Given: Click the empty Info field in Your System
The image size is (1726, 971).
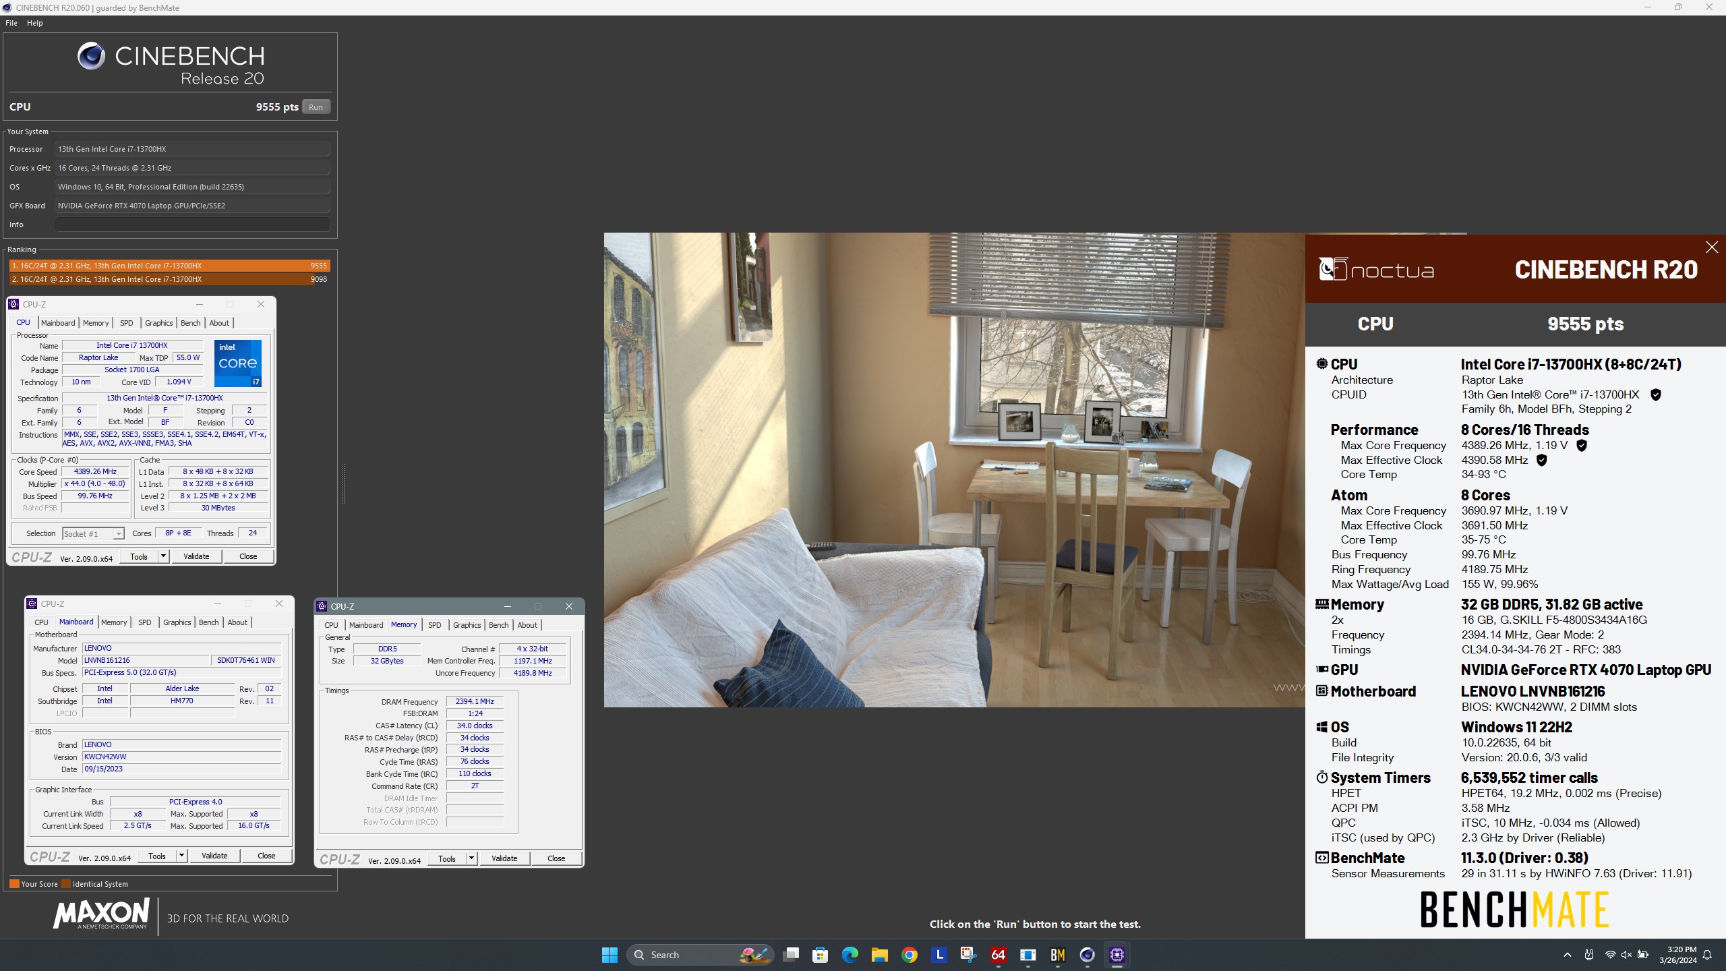Looking at the screenshot, I should pyautogui.click(x=192, y=225).
